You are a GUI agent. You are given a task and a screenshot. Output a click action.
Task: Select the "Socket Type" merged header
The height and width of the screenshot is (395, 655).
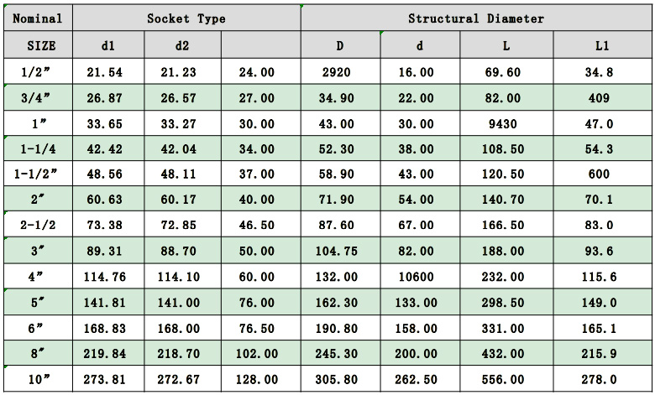coord(186,18)
